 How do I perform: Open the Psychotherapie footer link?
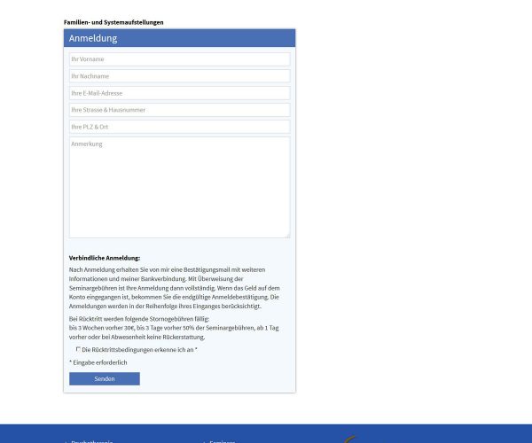(x=91, y=440)
